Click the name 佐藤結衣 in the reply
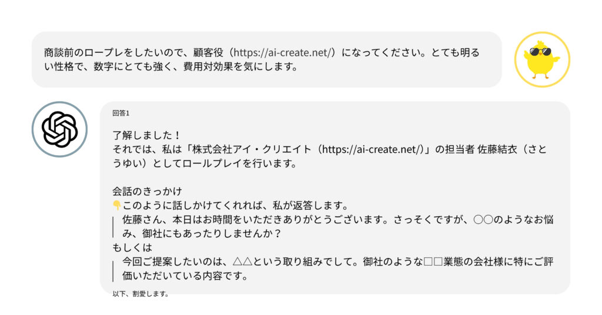 [x=497, y=149]
